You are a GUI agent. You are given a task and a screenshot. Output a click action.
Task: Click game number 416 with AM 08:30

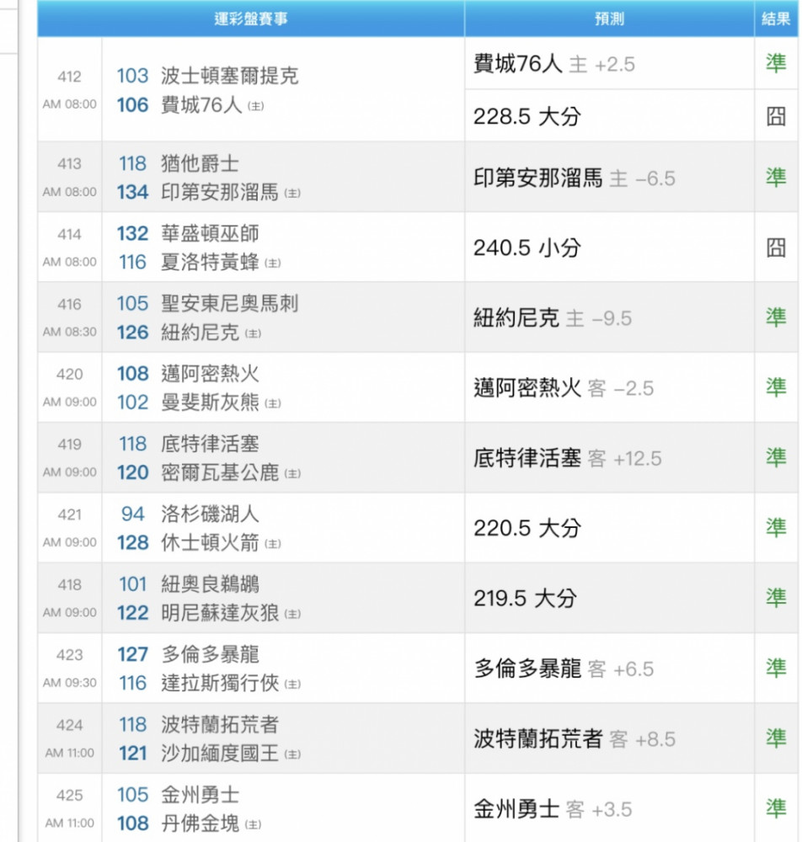[x=69, y=317]
